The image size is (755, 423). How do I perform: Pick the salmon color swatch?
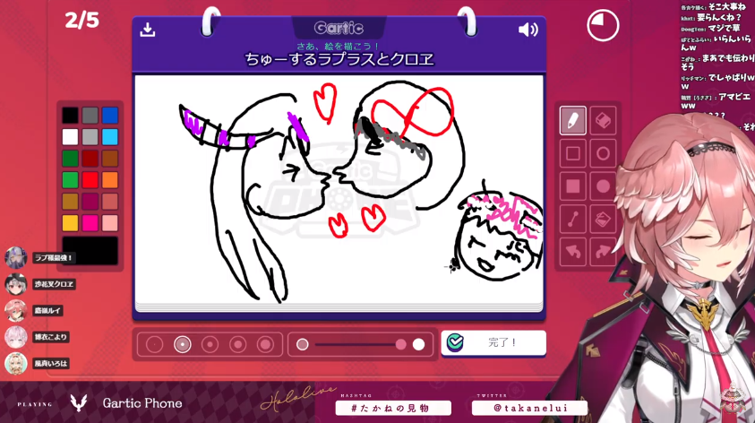point(110,202)
